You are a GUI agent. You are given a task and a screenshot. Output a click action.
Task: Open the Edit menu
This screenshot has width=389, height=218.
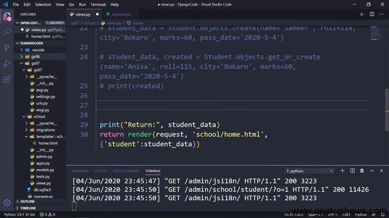pos(27,4)
